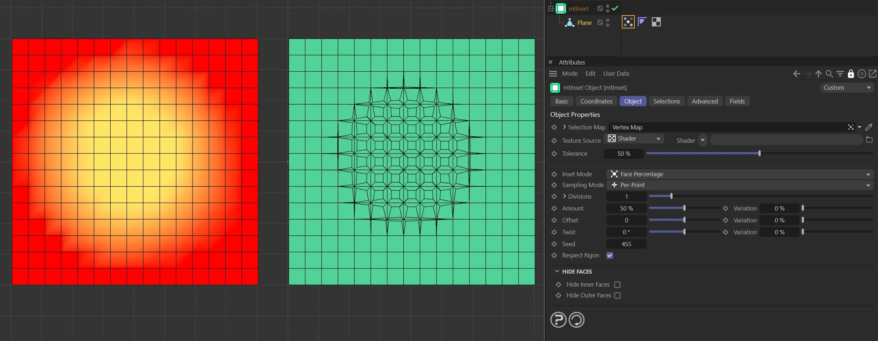The image size is (878, 341).
Task: Switch to the Fields tab
Action: click(737, 101)
